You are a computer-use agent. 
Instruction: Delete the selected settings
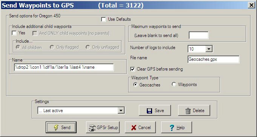pyautogui.click(x=194, y=111)
